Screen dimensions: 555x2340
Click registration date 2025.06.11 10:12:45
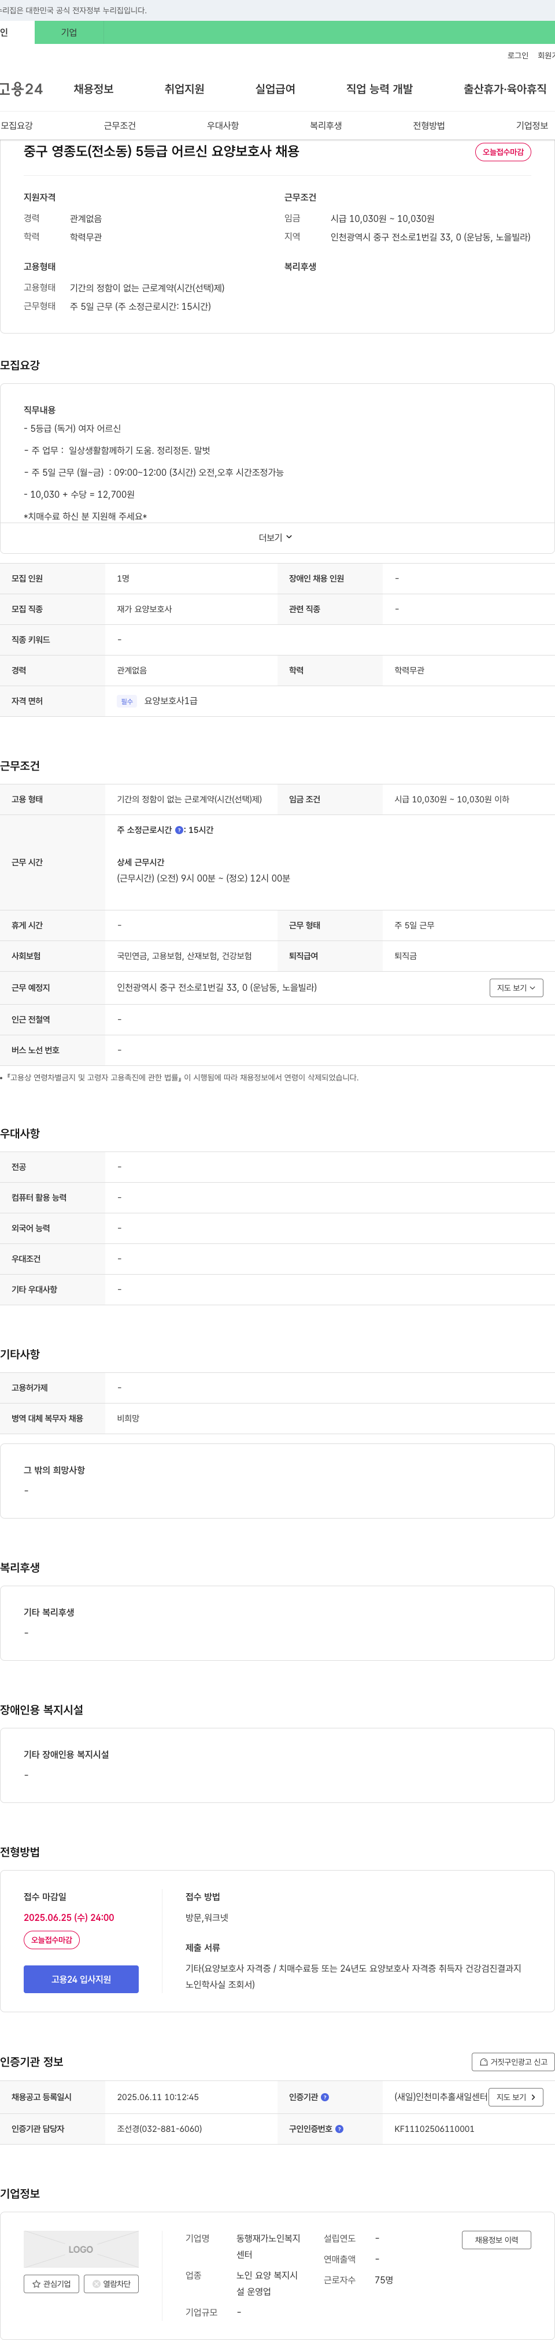point(158,2097)
